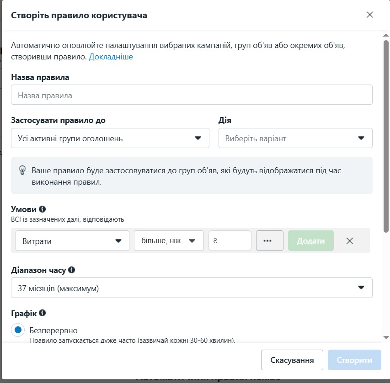Click the scrollbar down arrow
The width and height of the screenshot is (390, 383).
[x=386, y=337]
